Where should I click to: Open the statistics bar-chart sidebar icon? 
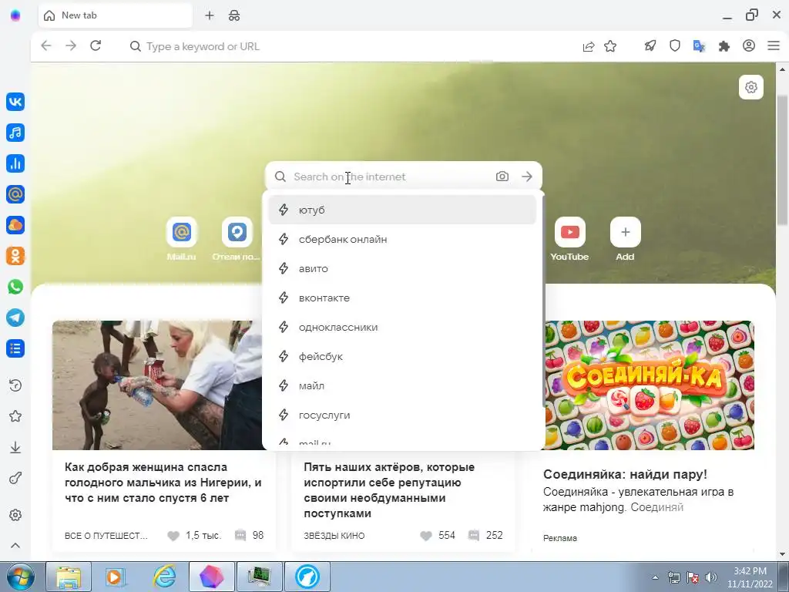(15, 163)
